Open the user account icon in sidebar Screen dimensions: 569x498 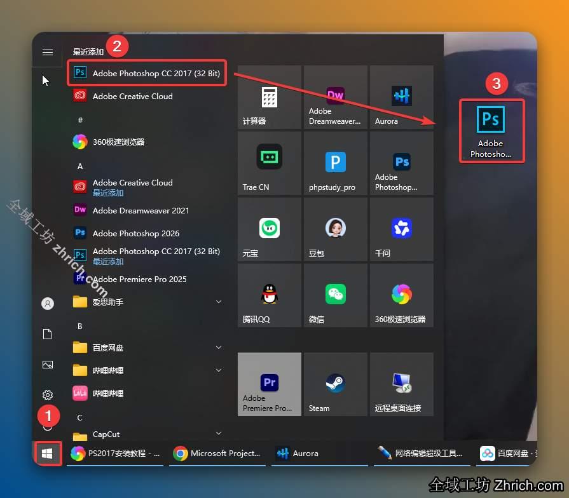48,304
